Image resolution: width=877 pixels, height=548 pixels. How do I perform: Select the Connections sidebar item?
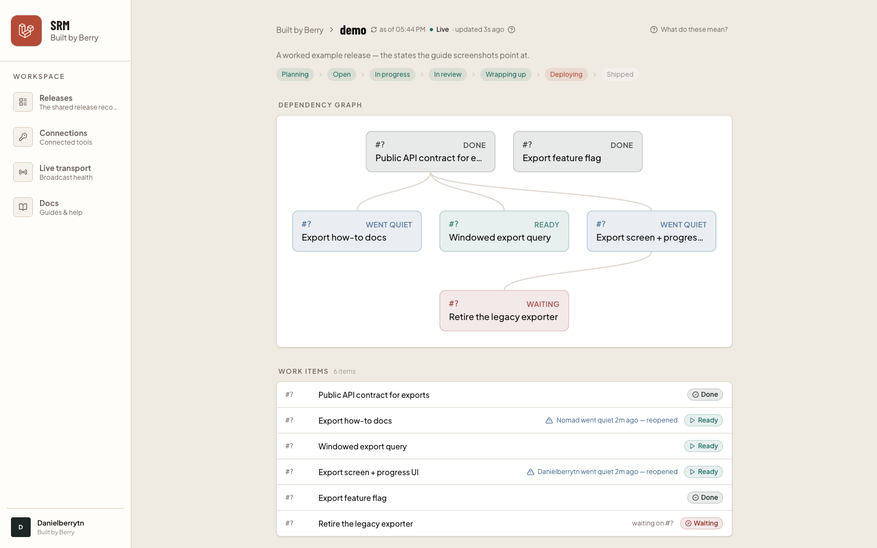pyautogui.click(x=66, y=137)
